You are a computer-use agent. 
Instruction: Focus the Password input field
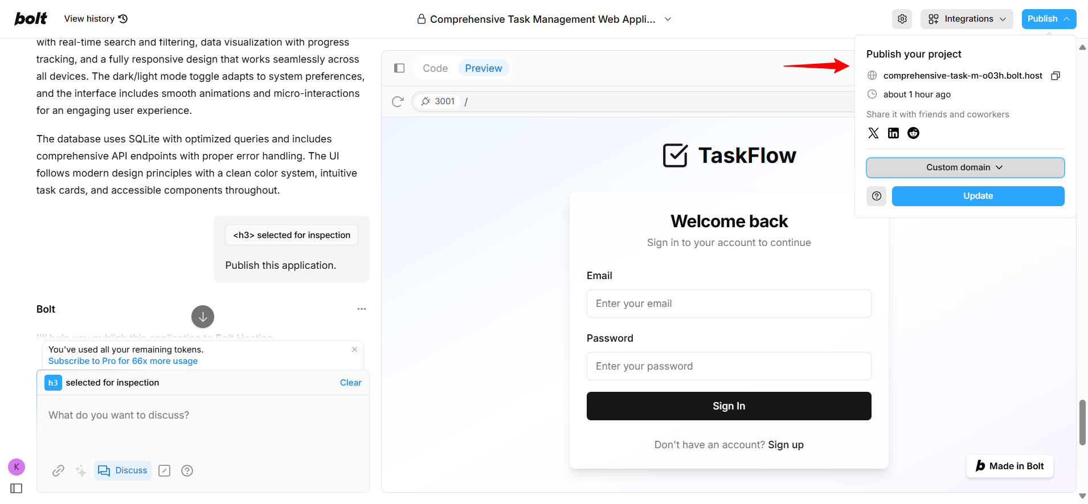pyautogui.click(x=729, y=366)
